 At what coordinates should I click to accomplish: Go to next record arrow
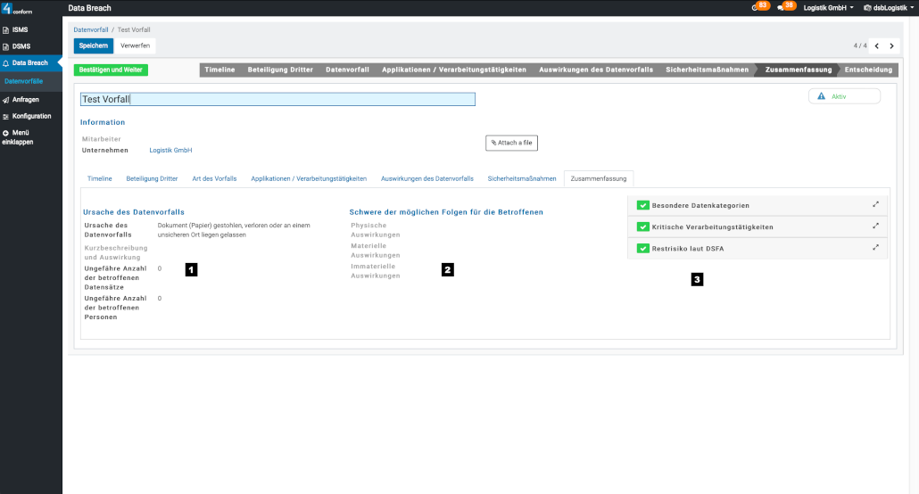click(x=891, y=45)
